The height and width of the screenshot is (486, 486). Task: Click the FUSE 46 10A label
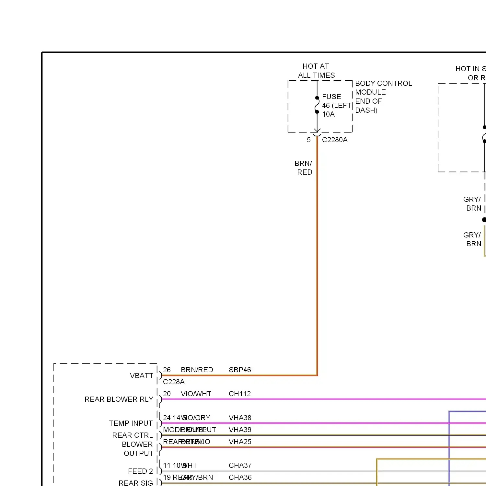point(336,105)
